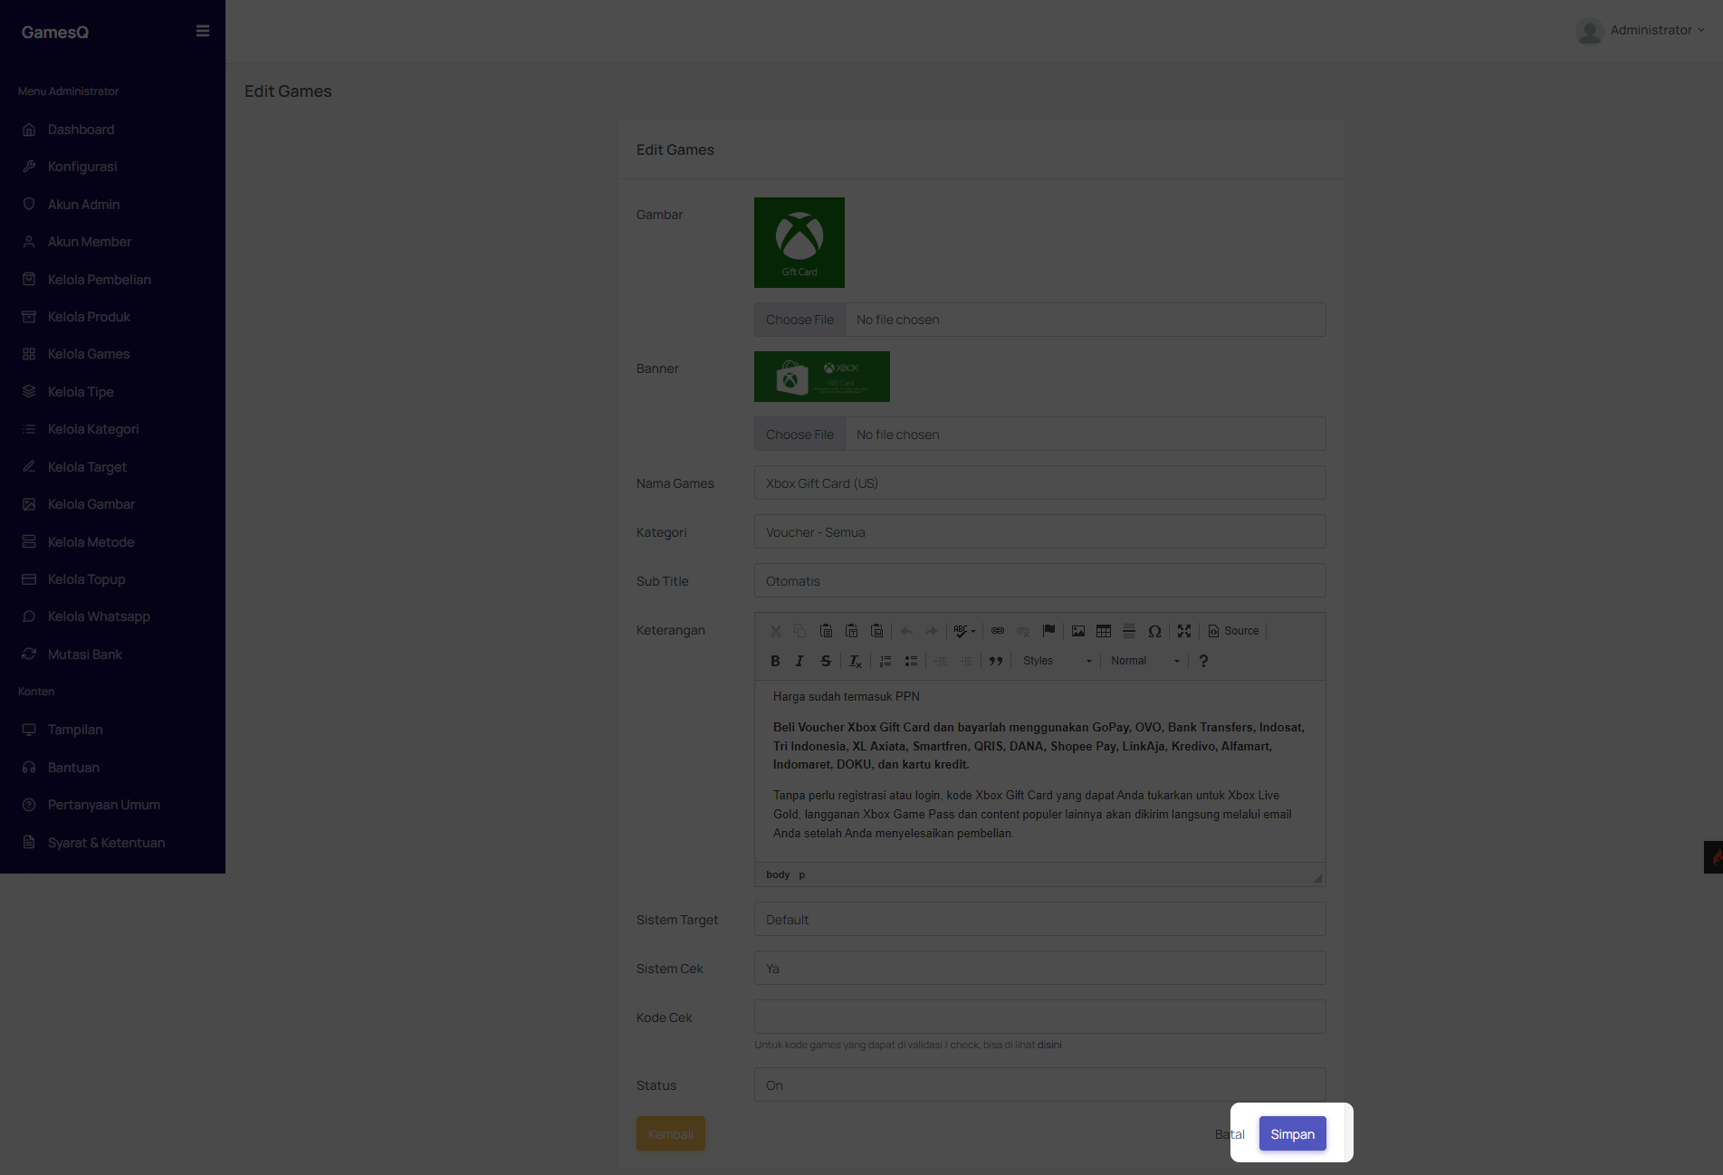
Task: Click the Decrease Indent icon
Action: [941, 661]
